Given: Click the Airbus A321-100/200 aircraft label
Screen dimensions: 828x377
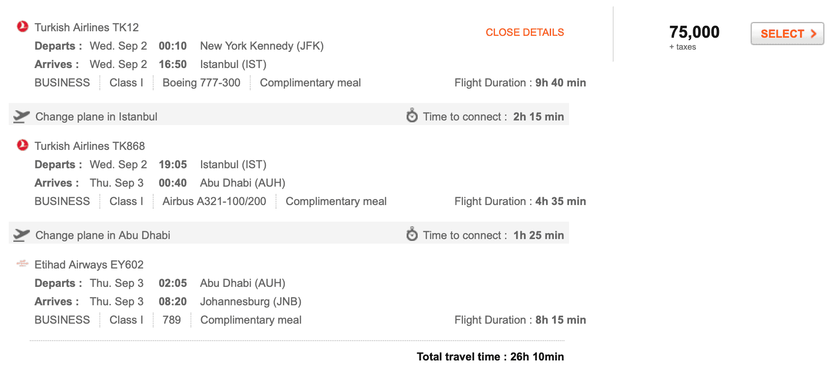Looking at the screenshot, I should click(214, 201).
